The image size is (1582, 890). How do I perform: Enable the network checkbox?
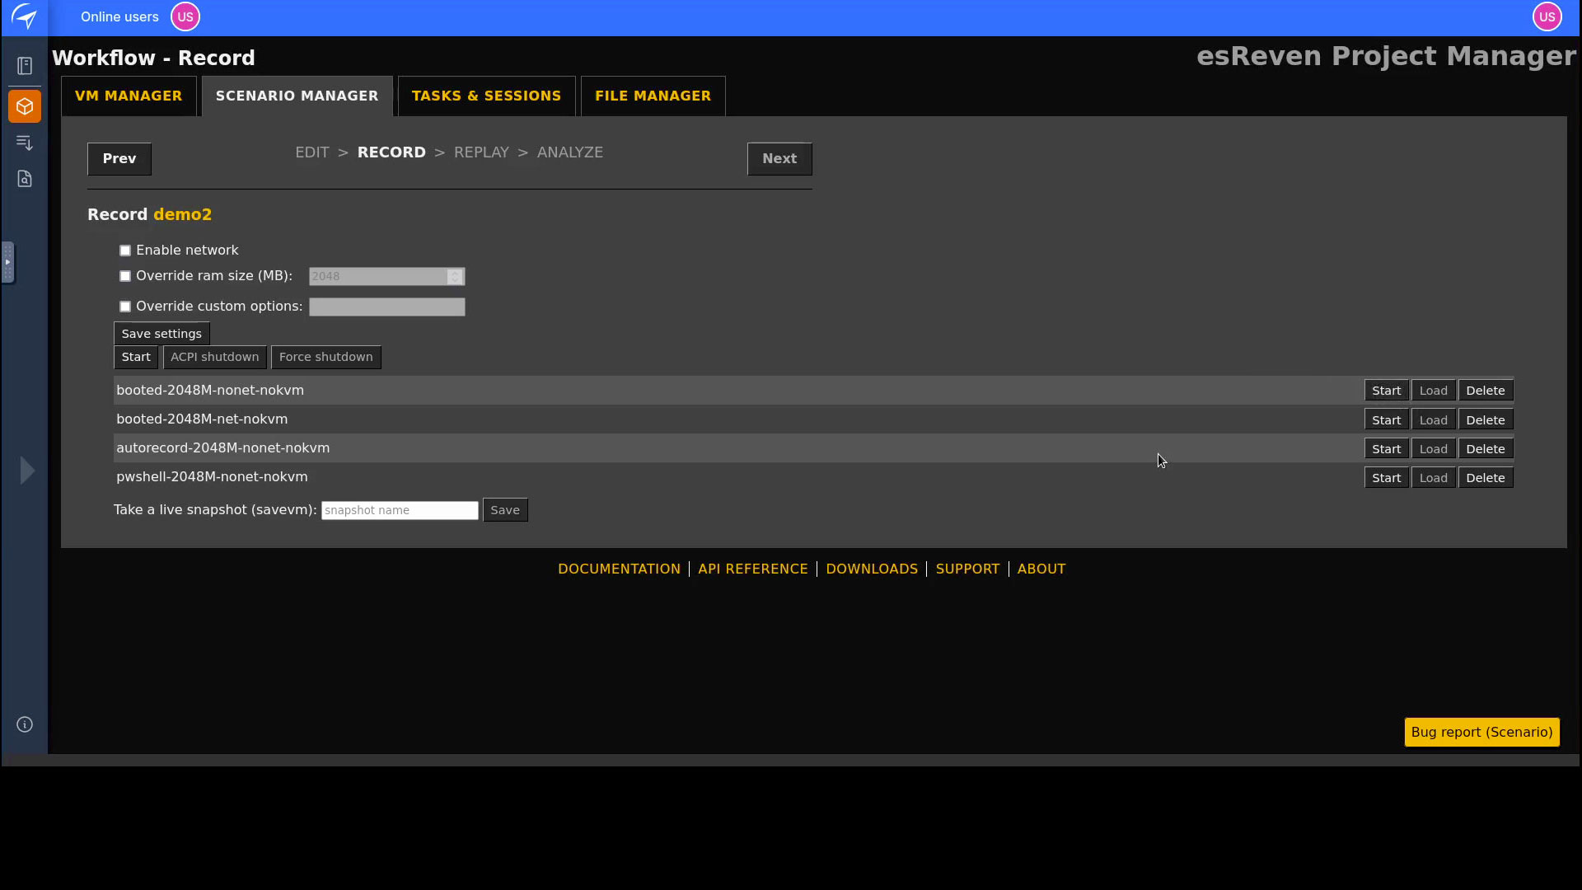tap(125, 251)
